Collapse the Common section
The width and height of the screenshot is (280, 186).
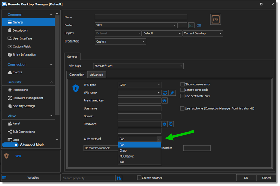pyautogui.click(x=51, y=15)
